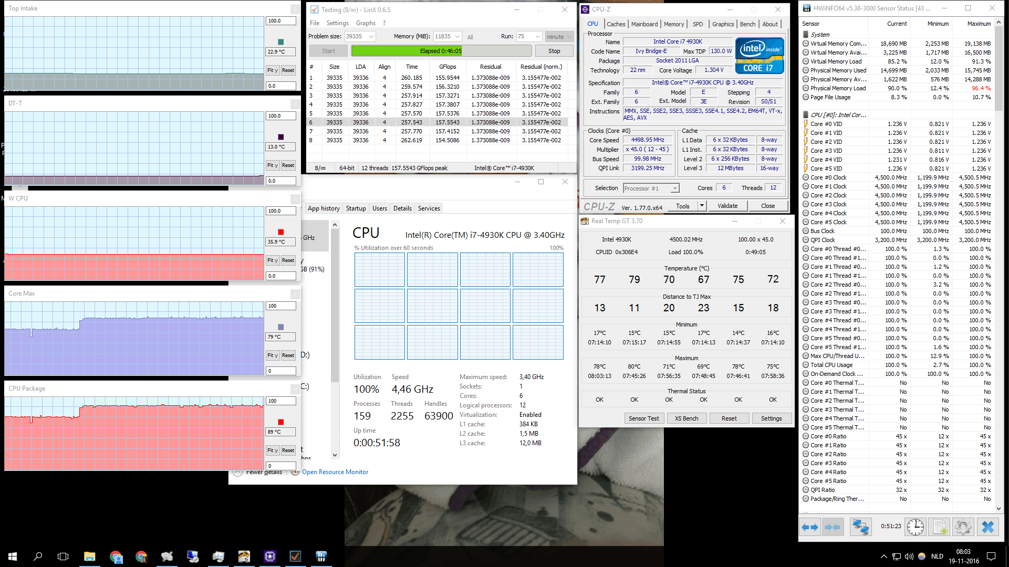Click HWiNFO blue X close icon
The height and width of the screenshot is (567, 1009).
pos(988,527)
